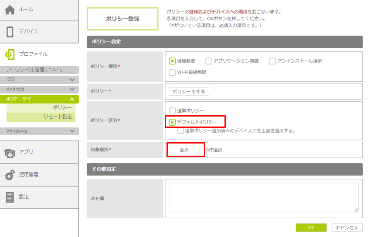Image resolution: width=374 pixels, height=237 pixels.
Task: Check the アプリケーション制御 option
Action: coord(209,61)
